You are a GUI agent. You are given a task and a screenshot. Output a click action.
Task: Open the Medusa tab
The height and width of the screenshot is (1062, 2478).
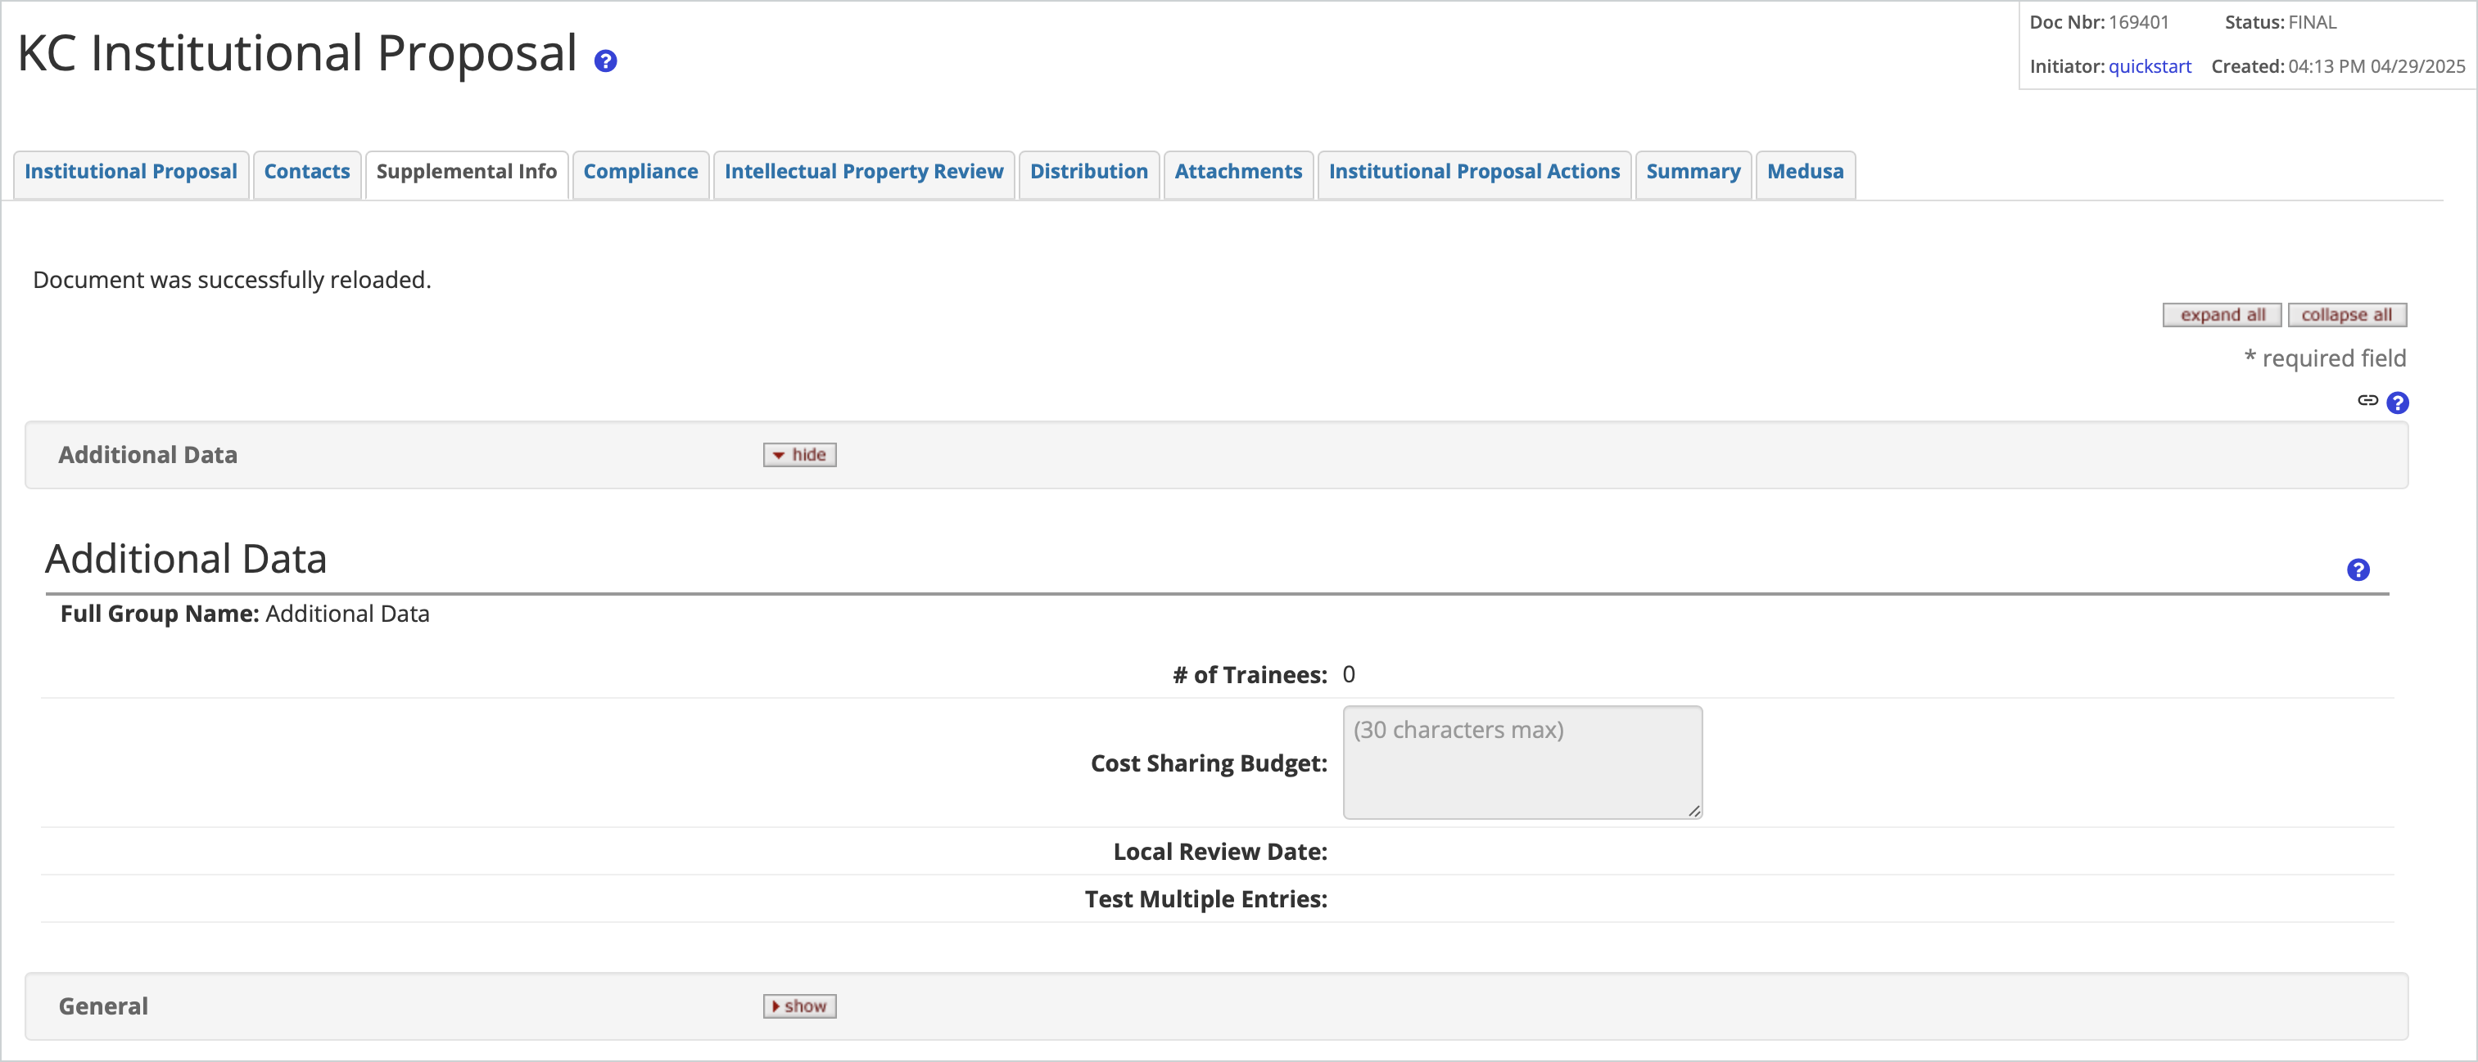pos(1806,172)
